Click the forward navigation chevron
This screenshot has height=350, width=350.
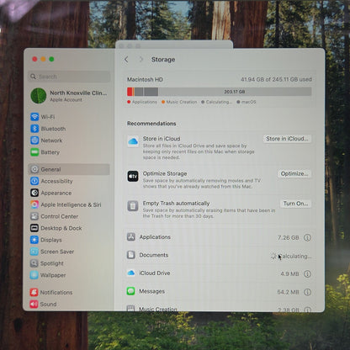click(x=141, y=60)
